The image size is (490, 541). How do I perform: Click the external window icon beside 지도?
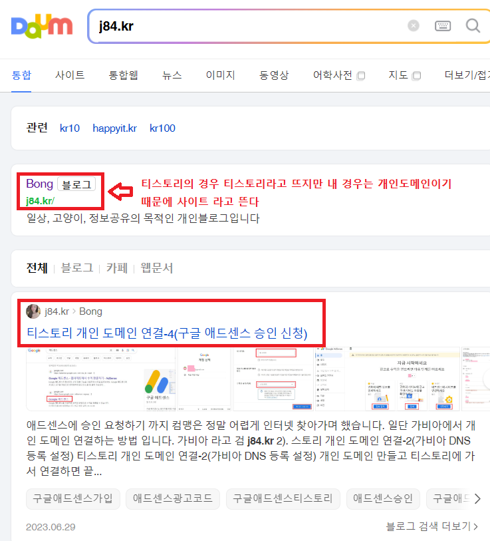click(x=416, y=76)
